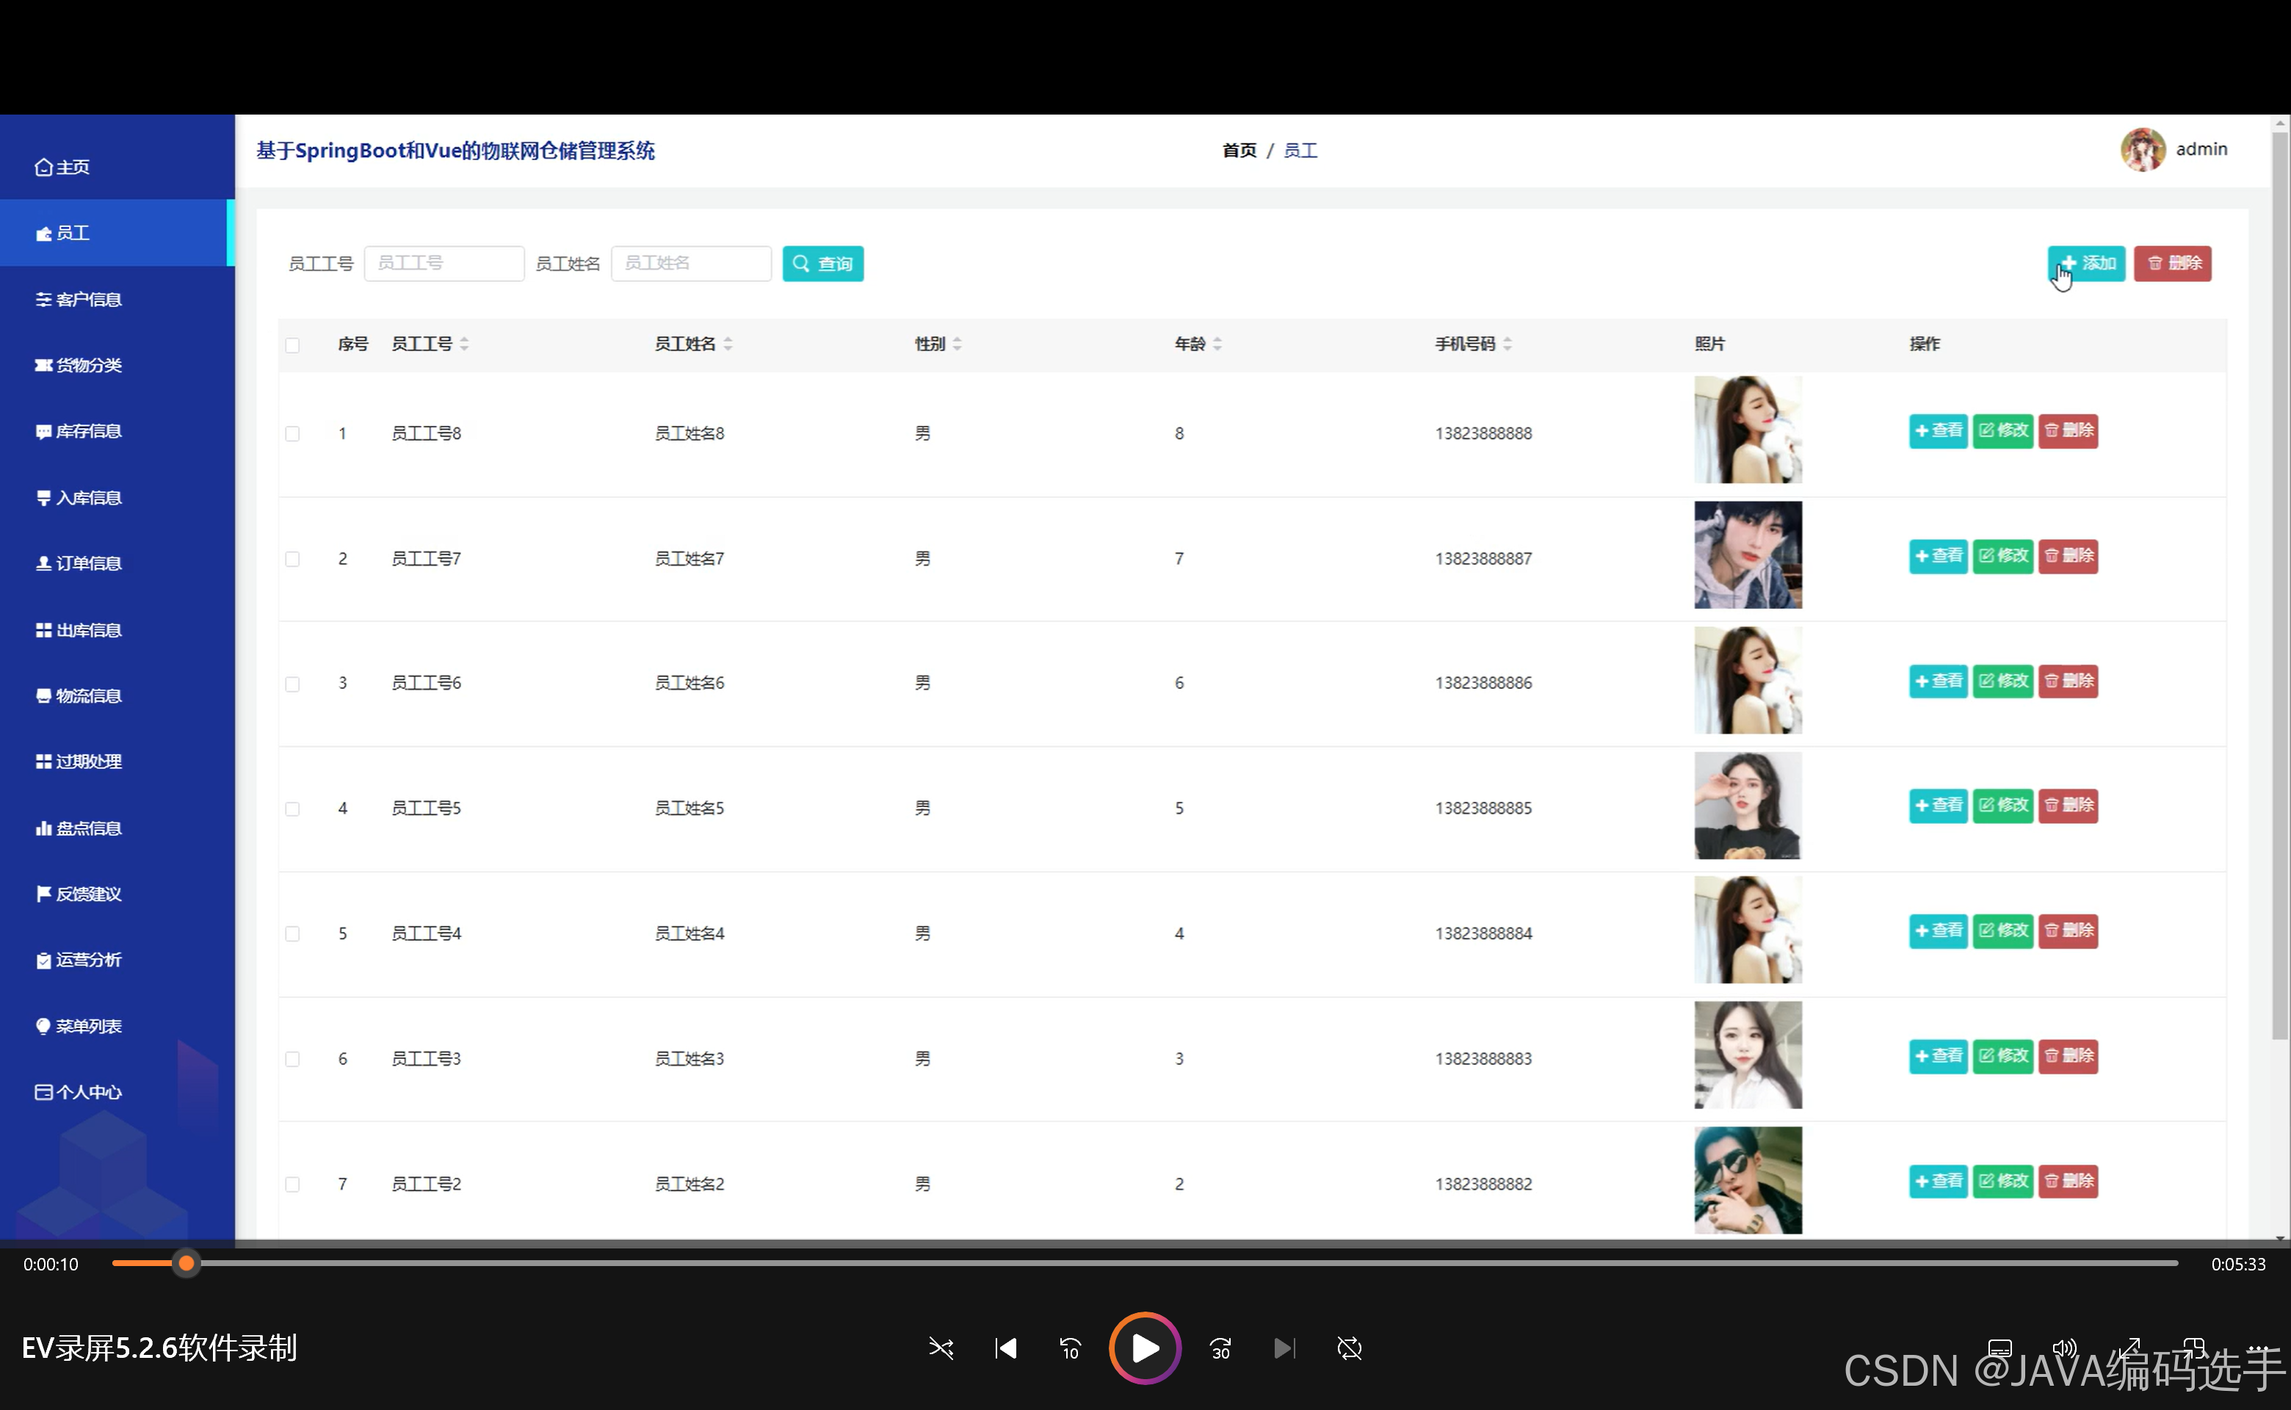
Task: Click the player Play button
Action: [x=1145, y=1348]
